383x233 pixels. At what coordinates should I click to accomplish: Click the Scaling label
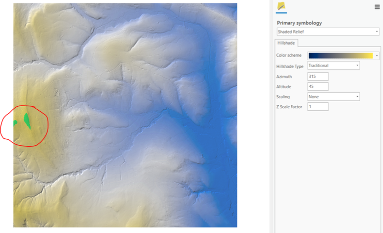(283, 97)
